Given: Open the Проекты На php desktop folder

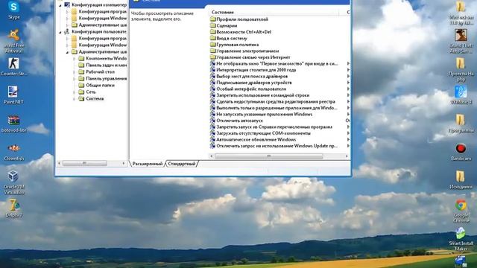Looking at the screenshot, I should [461, 70].
